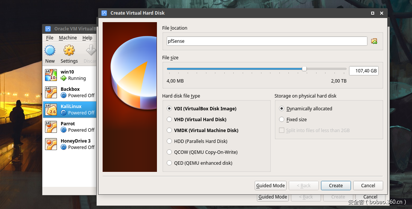This screenshot has height=209, width=412.
Task: Open Settings gear icon in VirtualBox Manager
Action: click(69, 50)
